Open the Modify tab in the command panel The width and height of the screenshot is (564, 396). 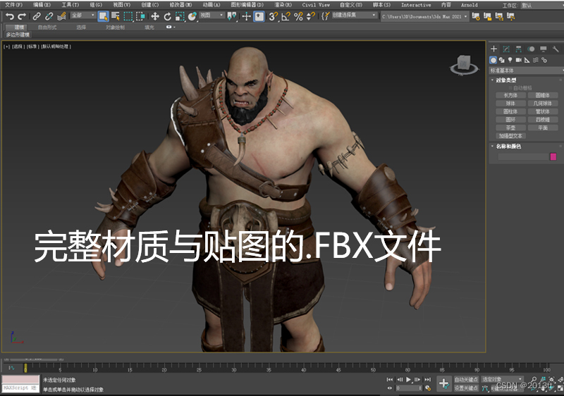pyautogui.click(x=506, y=49)
